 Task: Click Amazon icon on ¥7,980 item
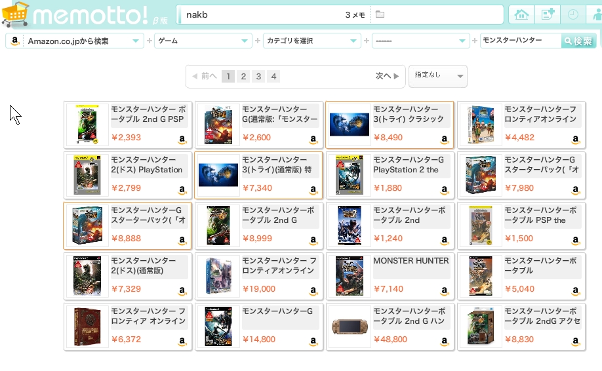576,190
